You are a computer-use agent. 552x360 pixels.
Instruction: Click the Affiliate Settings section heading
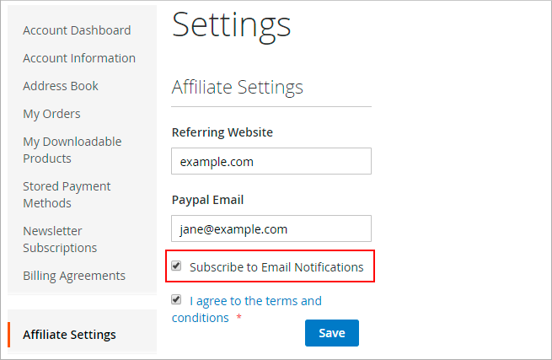coord(237,87)
